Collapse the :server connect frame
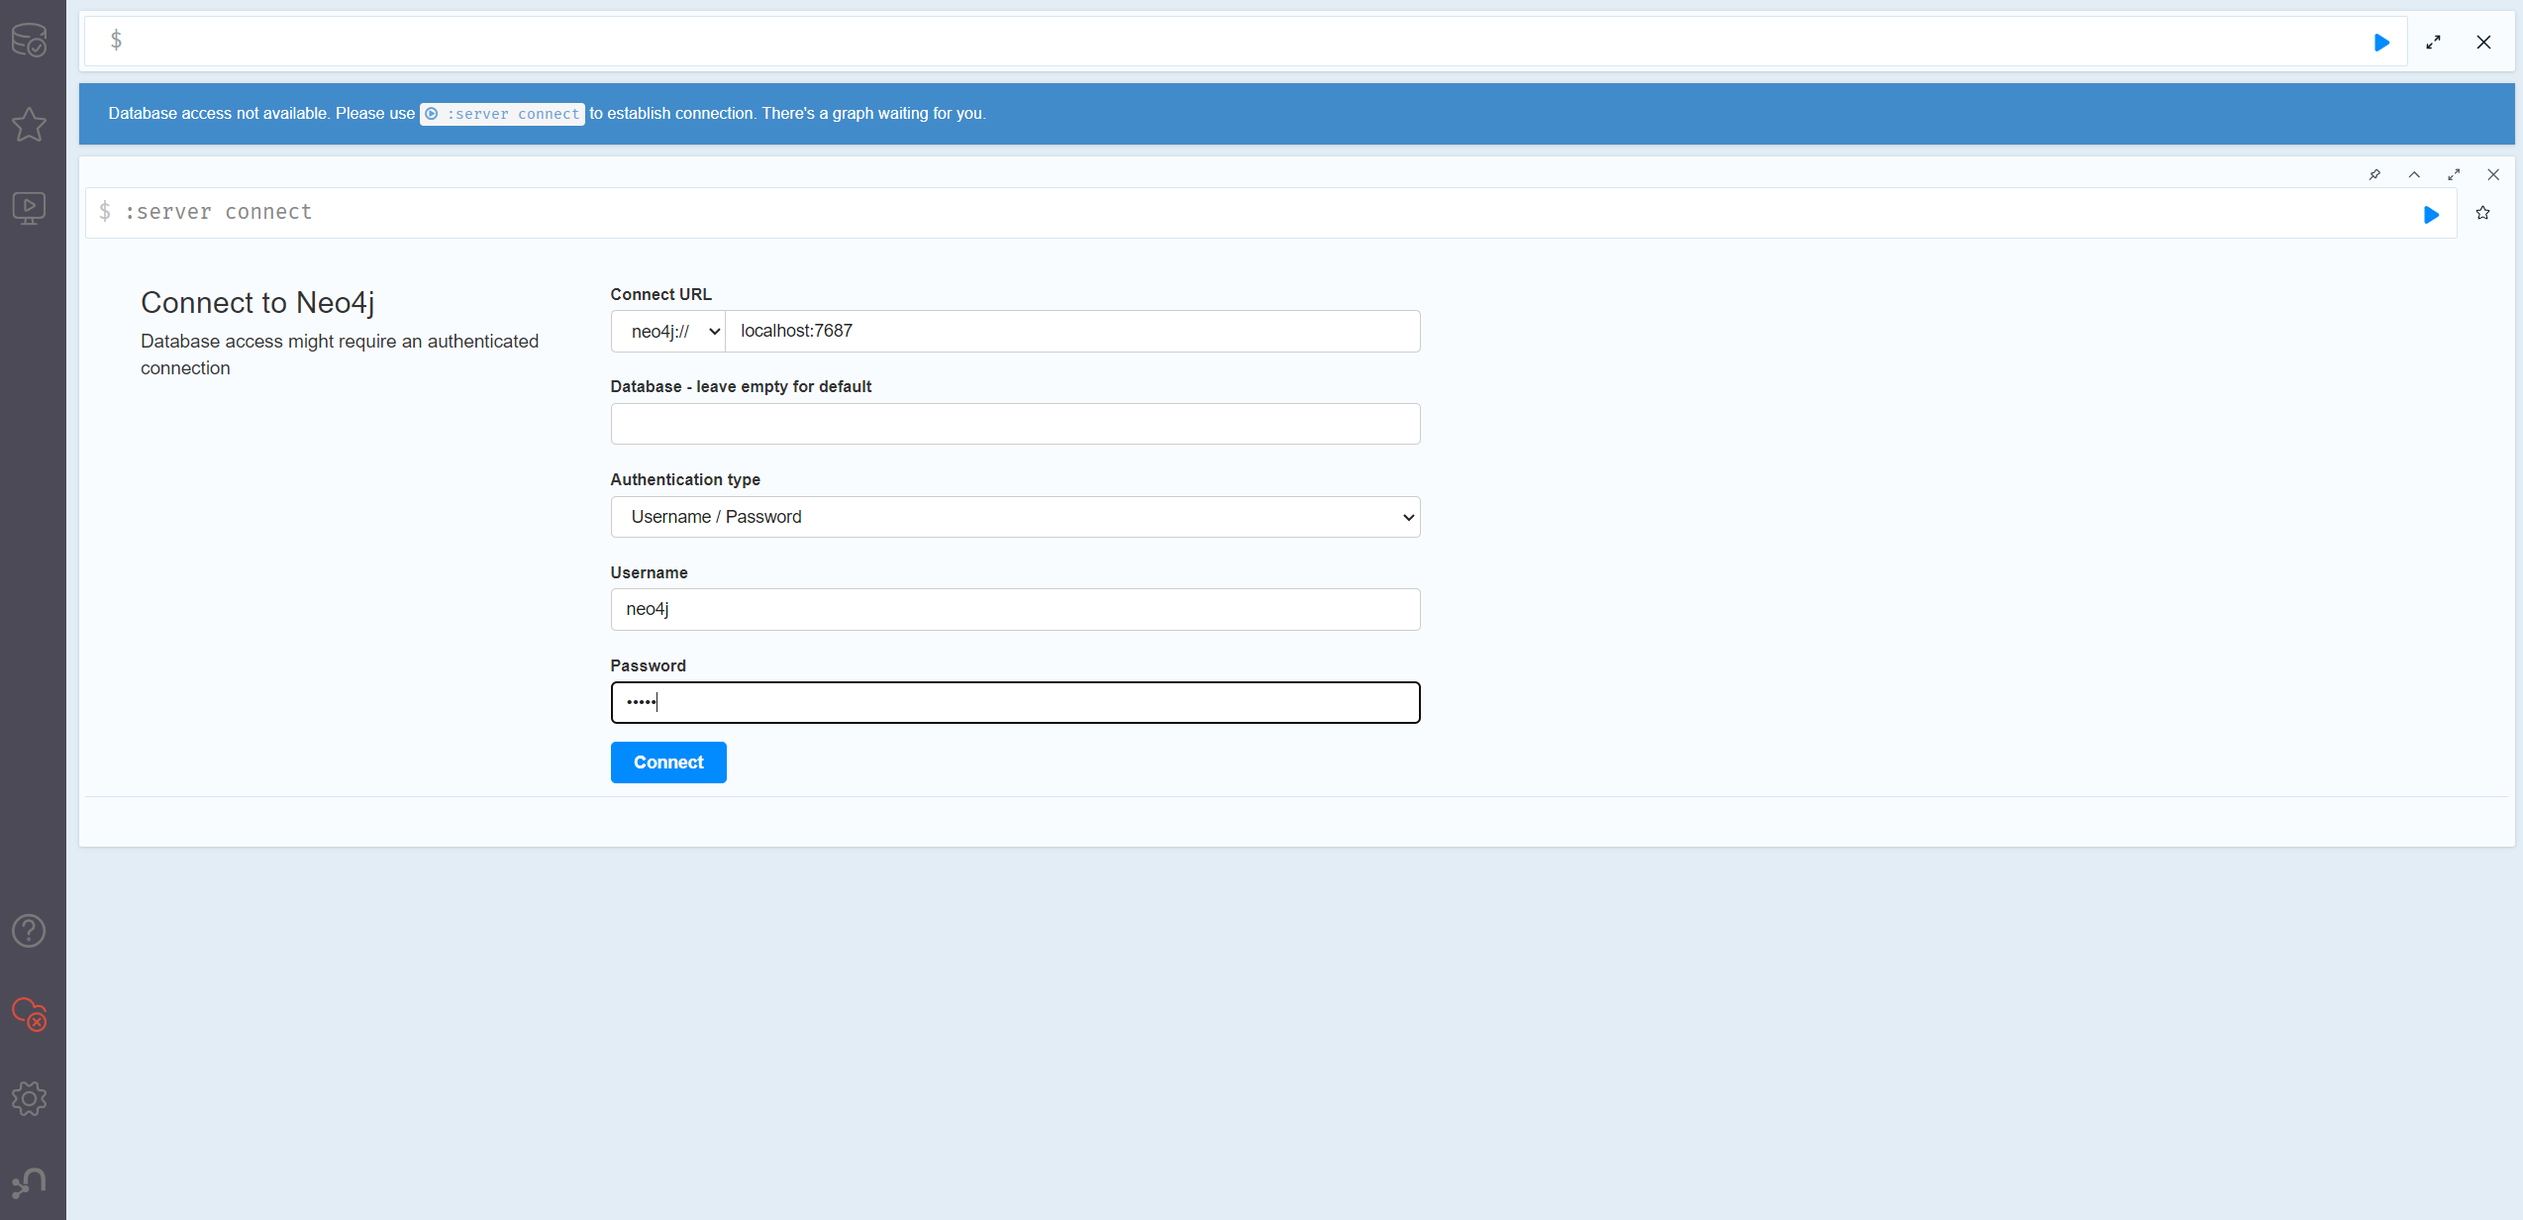 click(x=2414, y=174)
